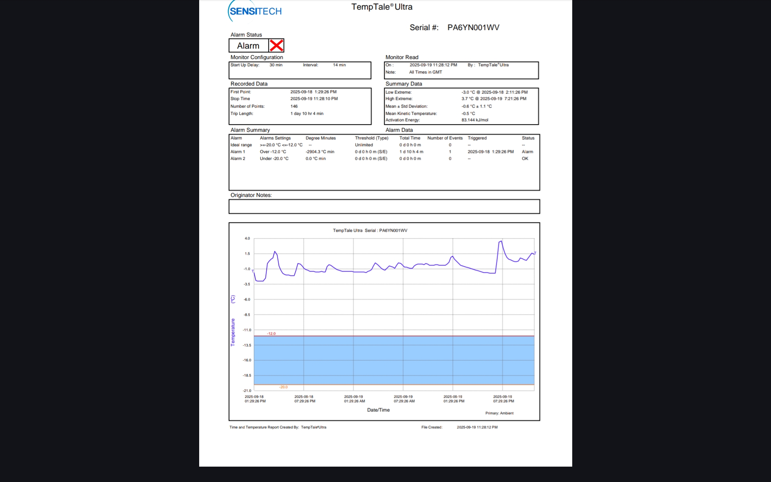The width and height of the screenshot is (771, 482).
Task: Click the Alarm 1 triggered timestamp
Action: point(490,152)
